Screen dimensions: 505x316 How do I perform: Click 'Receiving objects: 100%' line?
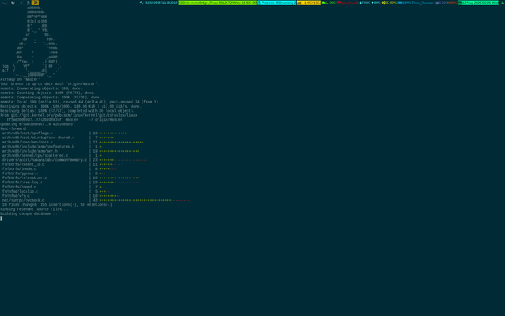tap(71, 106)
